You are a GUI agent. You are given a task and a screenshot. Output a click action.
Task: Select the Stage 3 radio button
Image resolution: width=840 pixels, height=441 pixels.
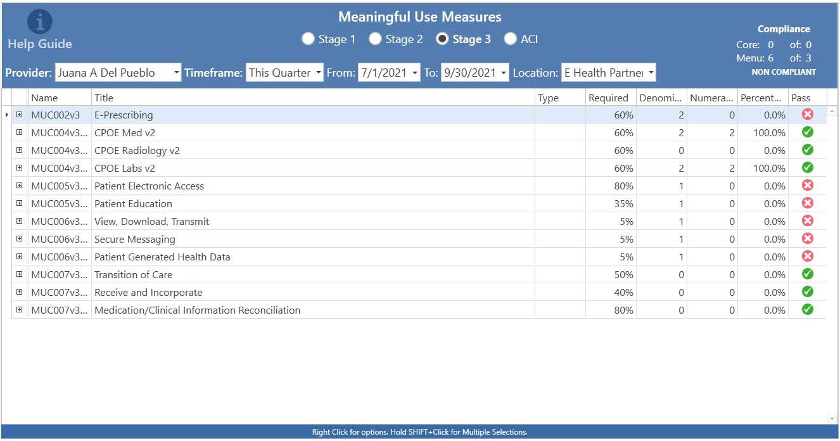click(x=442, y=39)
